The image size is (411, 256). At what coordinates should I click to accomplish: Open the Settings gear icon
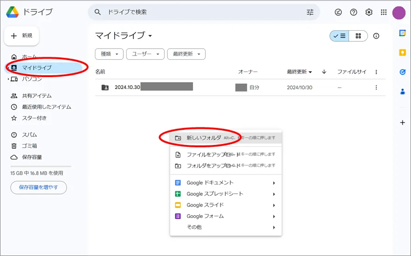[x=369, y=12]
